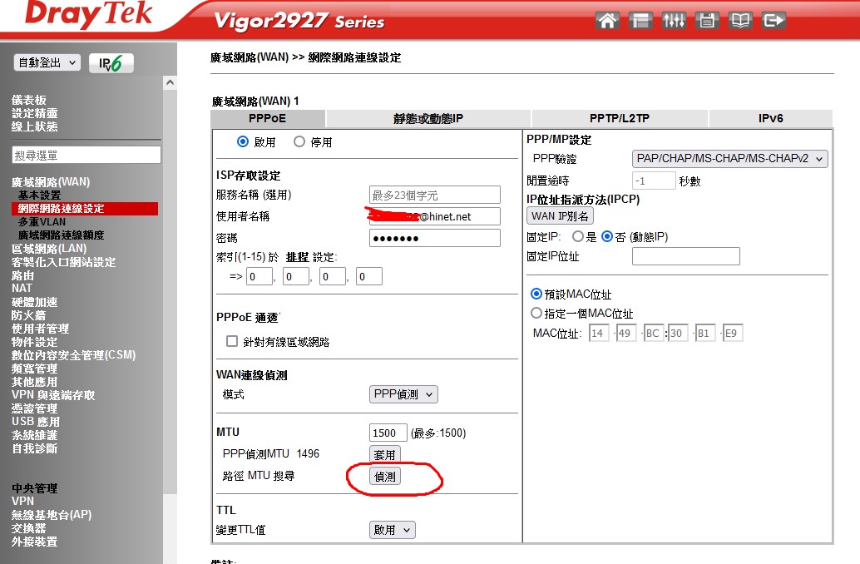Image resolution: width=860 pixels, height=564 pixels.
Task: Open the PPP驗證 authentication dropdown
Action: click(x=729, y=159)
